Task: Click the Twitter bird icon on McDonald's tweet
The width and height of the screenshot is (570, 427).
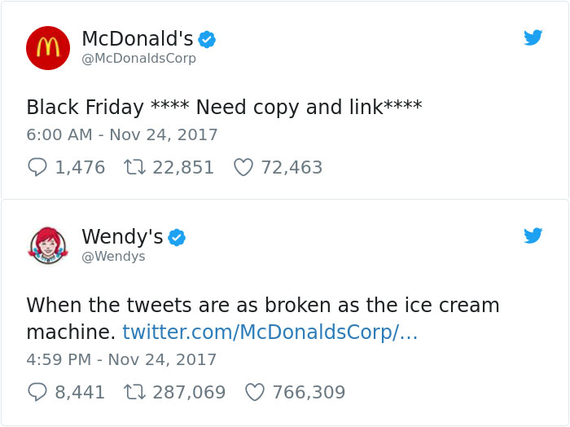Action: (x=533, y=37)
